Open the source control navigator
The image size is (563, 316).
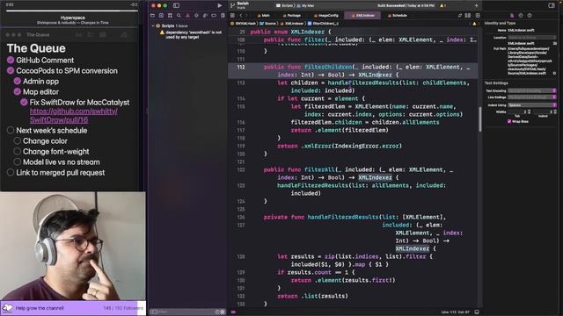click(x=161, y=16)
